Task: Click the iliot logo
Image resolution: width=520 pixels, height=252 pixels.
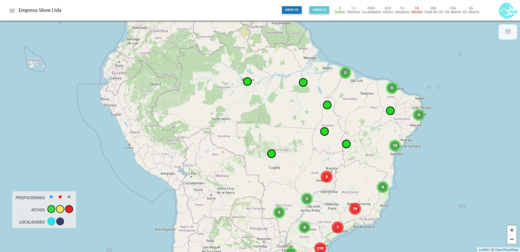Action: [x=508, y=11]
